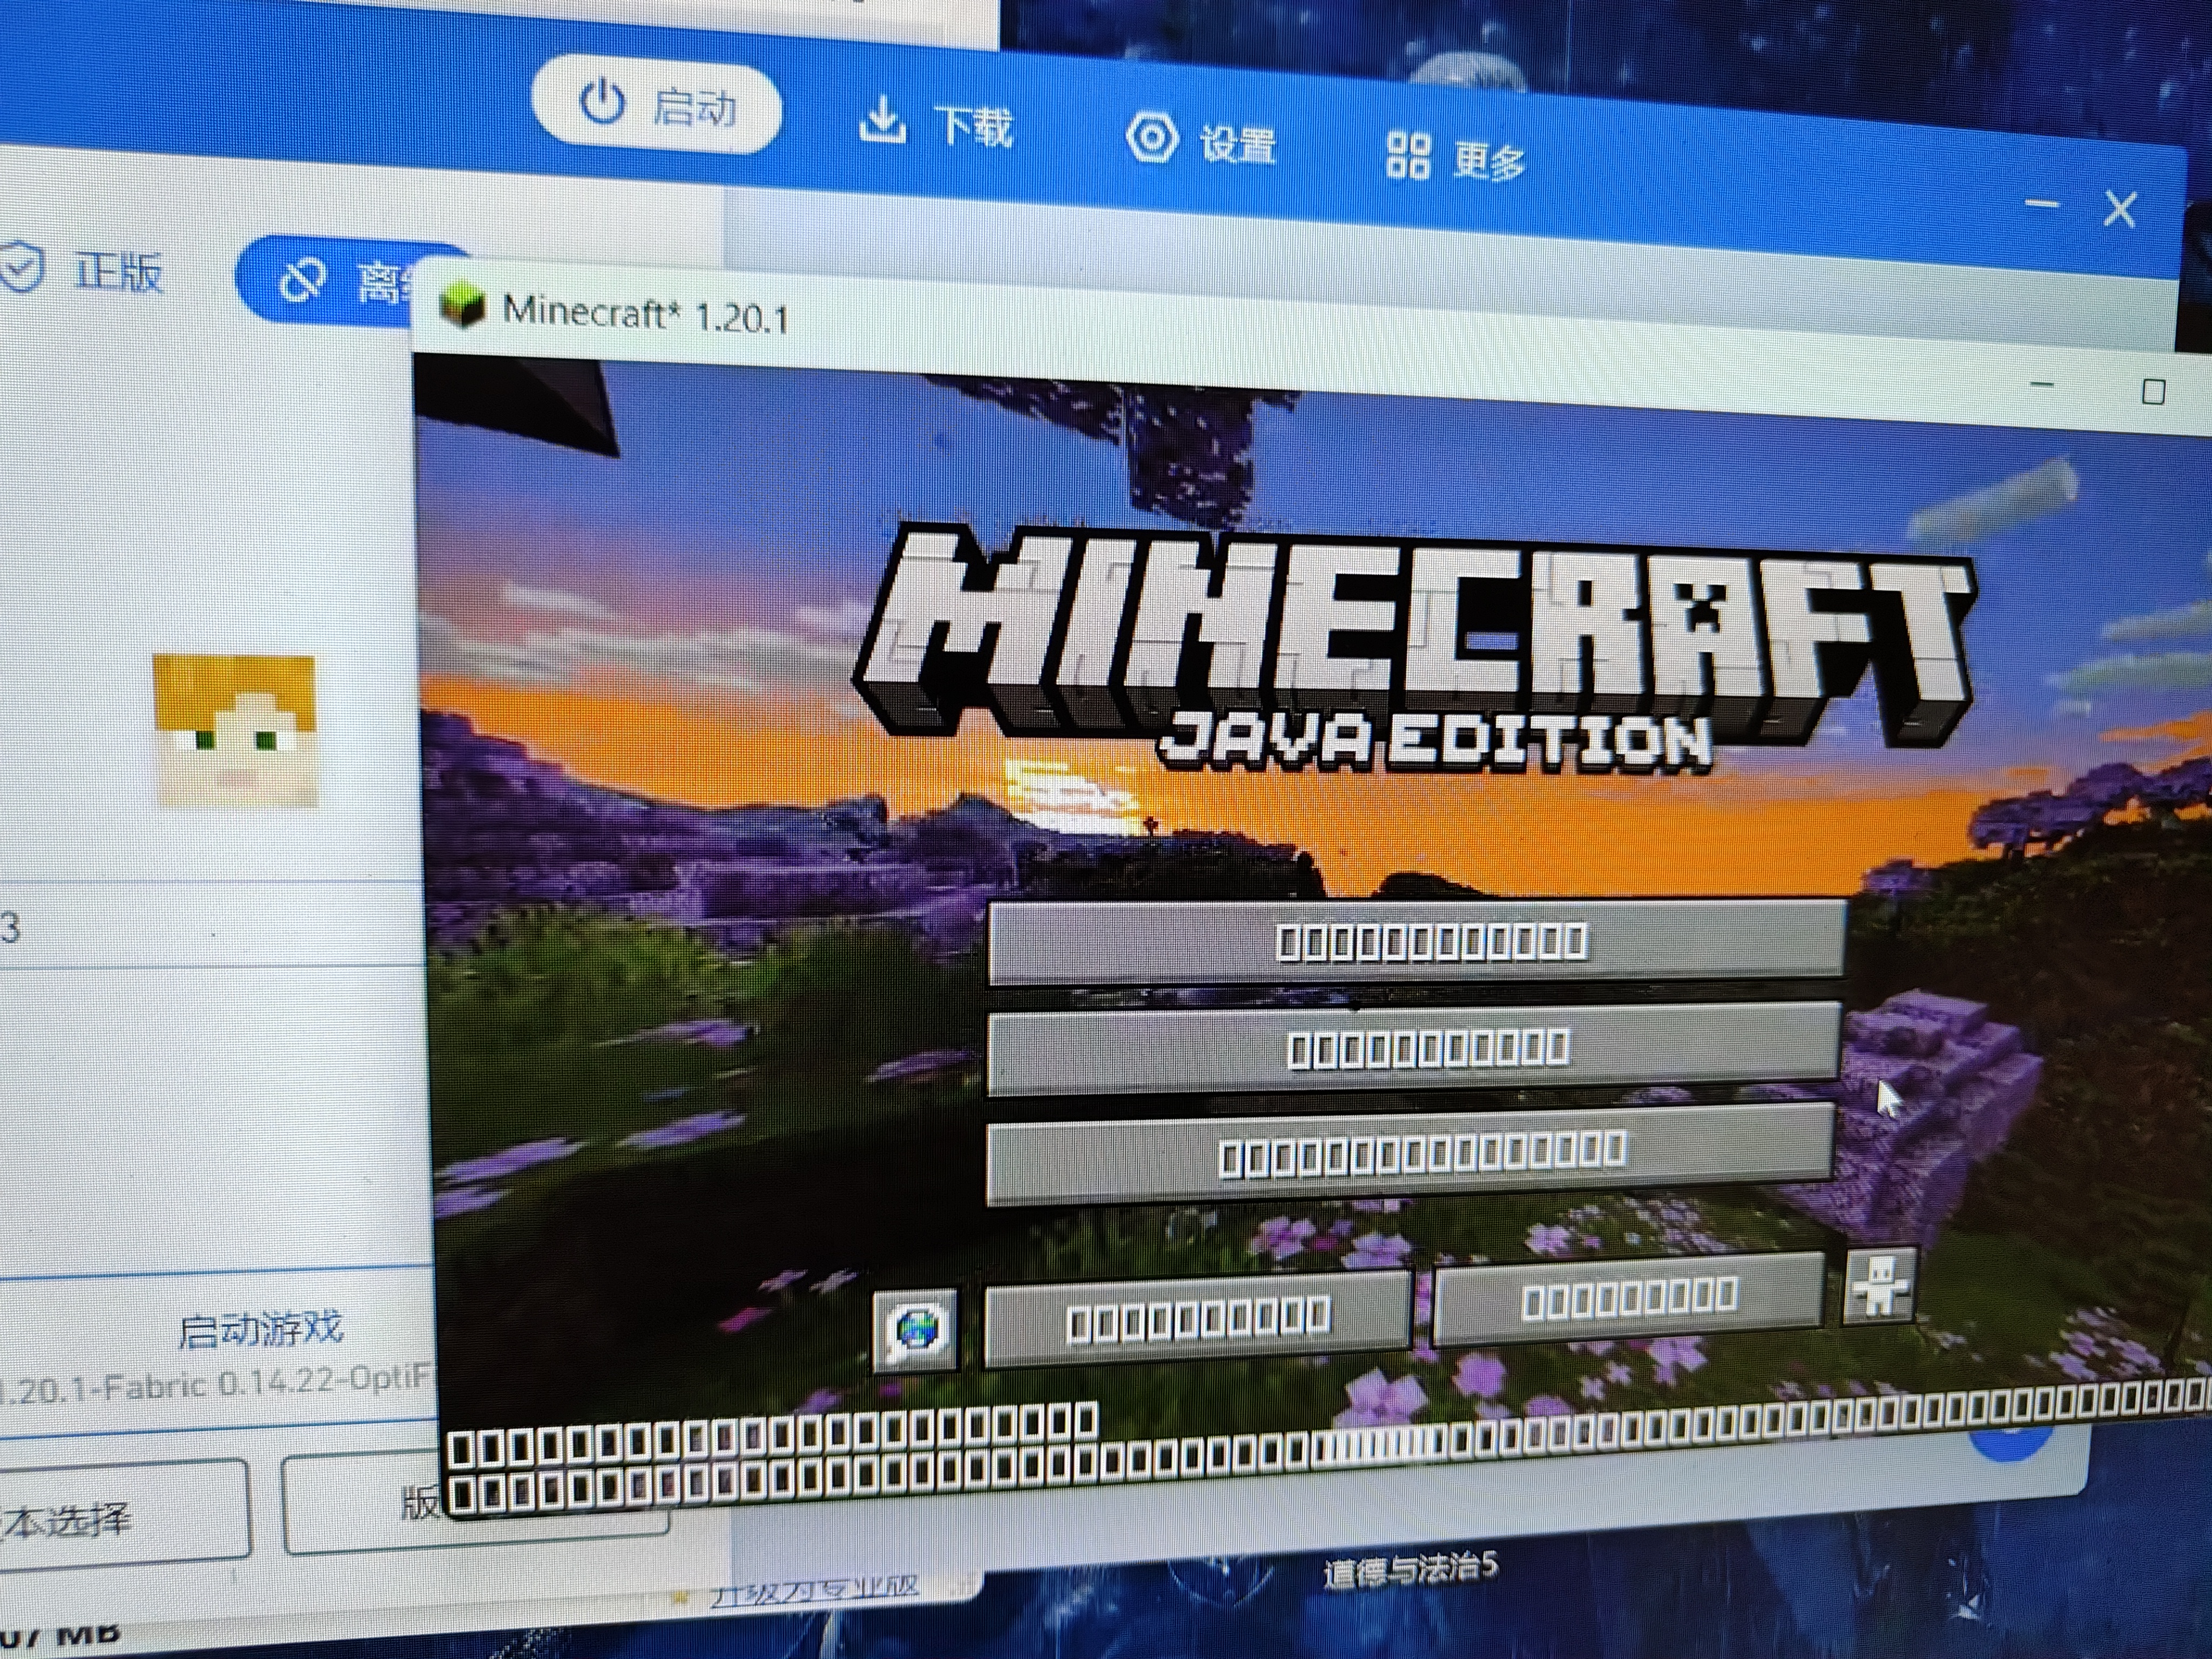
Task: Maximize the Minecraft 1.20.1 window
Action: 2153,391
